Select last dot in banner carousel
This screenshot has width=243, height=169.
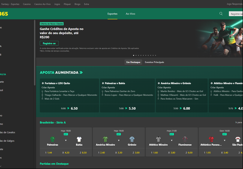pos(155,55)
